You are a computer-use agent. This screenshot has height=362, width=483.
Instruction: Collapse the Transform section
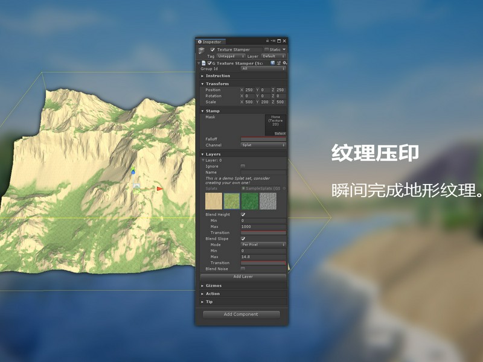243,84
